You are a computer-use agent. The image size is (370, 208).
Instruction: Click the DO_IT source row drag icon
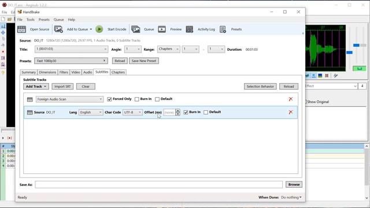coord(29,113)
